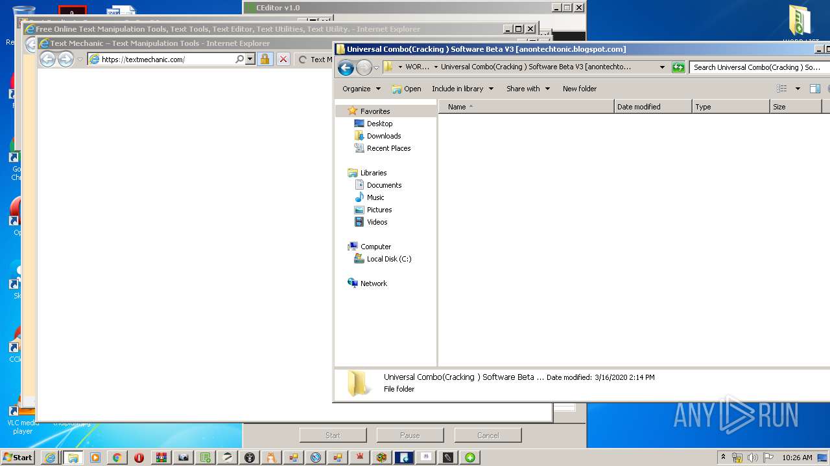Open Desktop in the navigation pane

click(379, 124)
